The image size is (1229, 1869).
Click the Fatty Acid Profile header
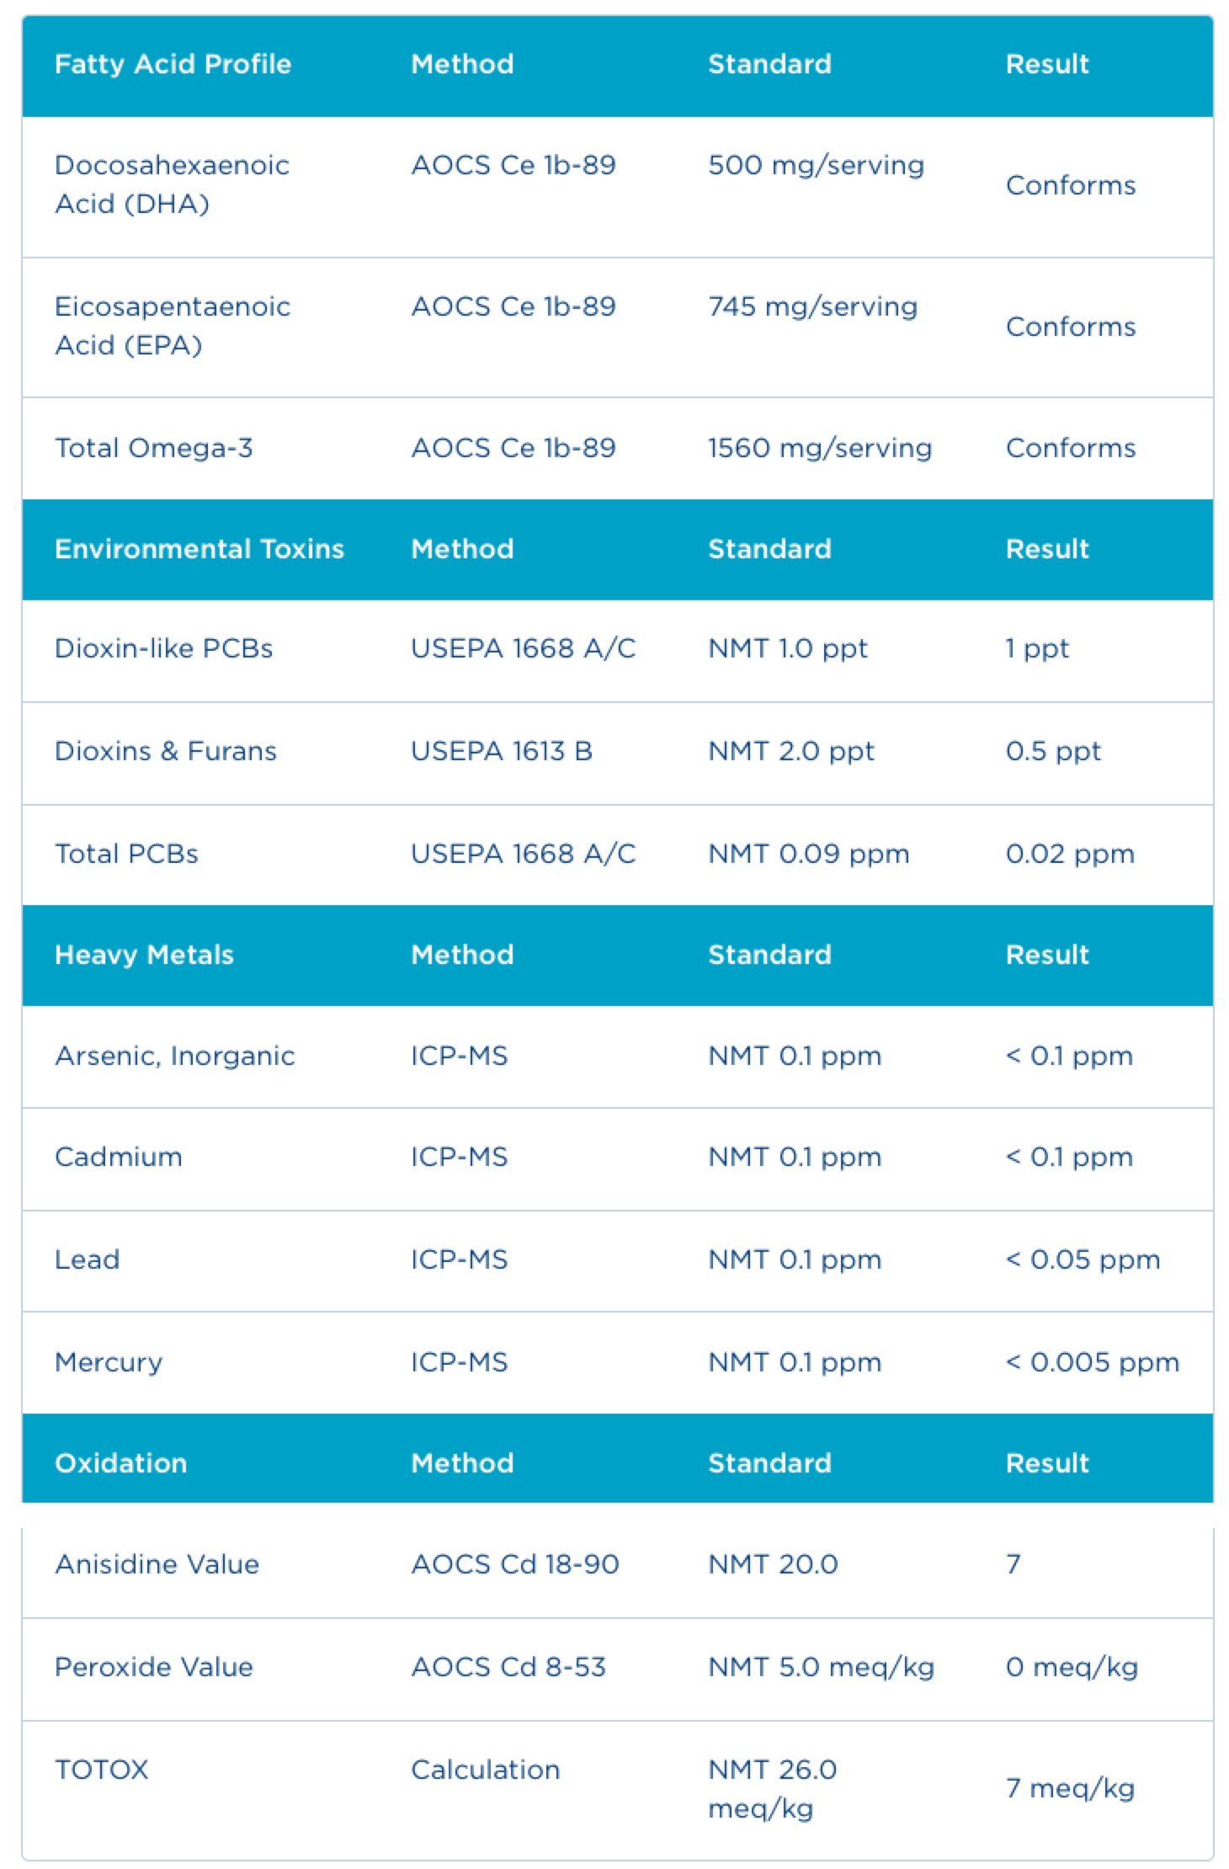(173, 64)
